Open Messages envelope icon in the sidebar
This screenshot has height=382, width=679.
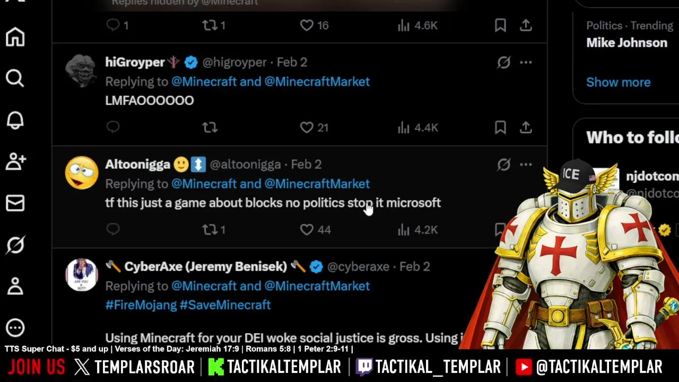pos(15,203)
